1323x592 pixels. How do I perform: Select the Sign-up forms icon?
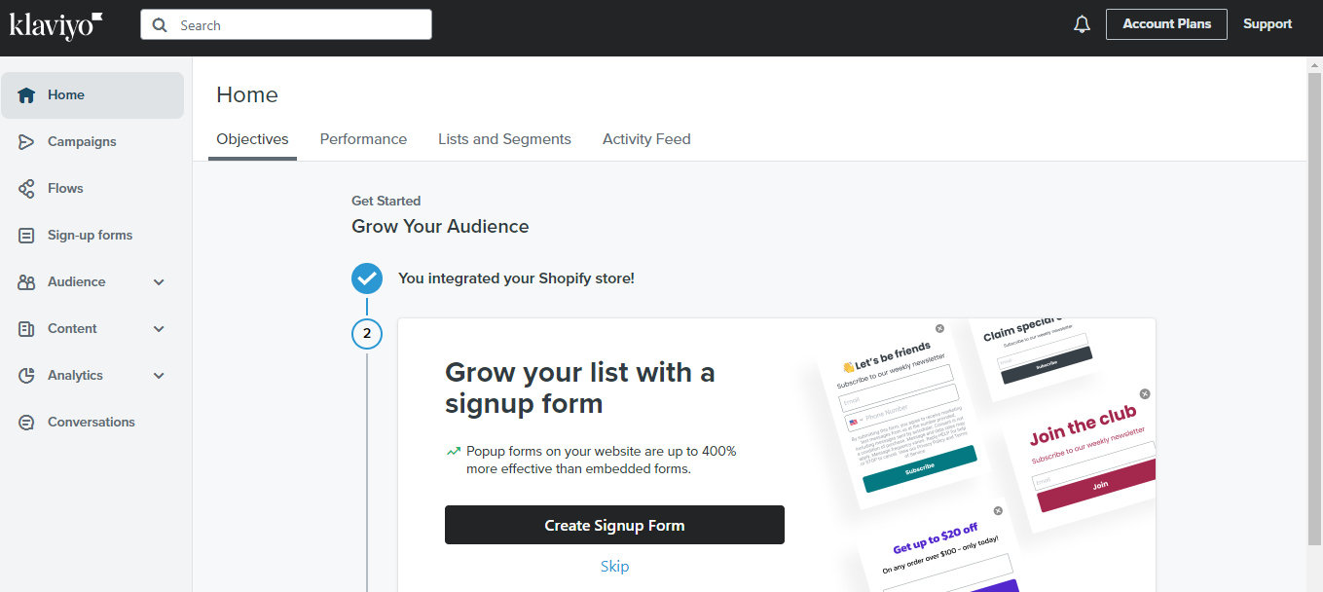click(x=26, y=236)
